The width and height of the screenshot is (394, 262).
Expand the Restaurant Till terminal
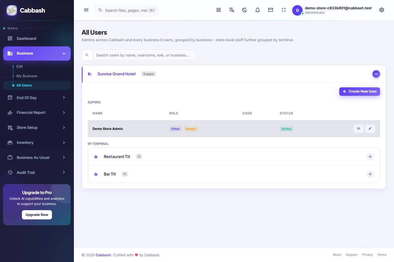(370, 157)
